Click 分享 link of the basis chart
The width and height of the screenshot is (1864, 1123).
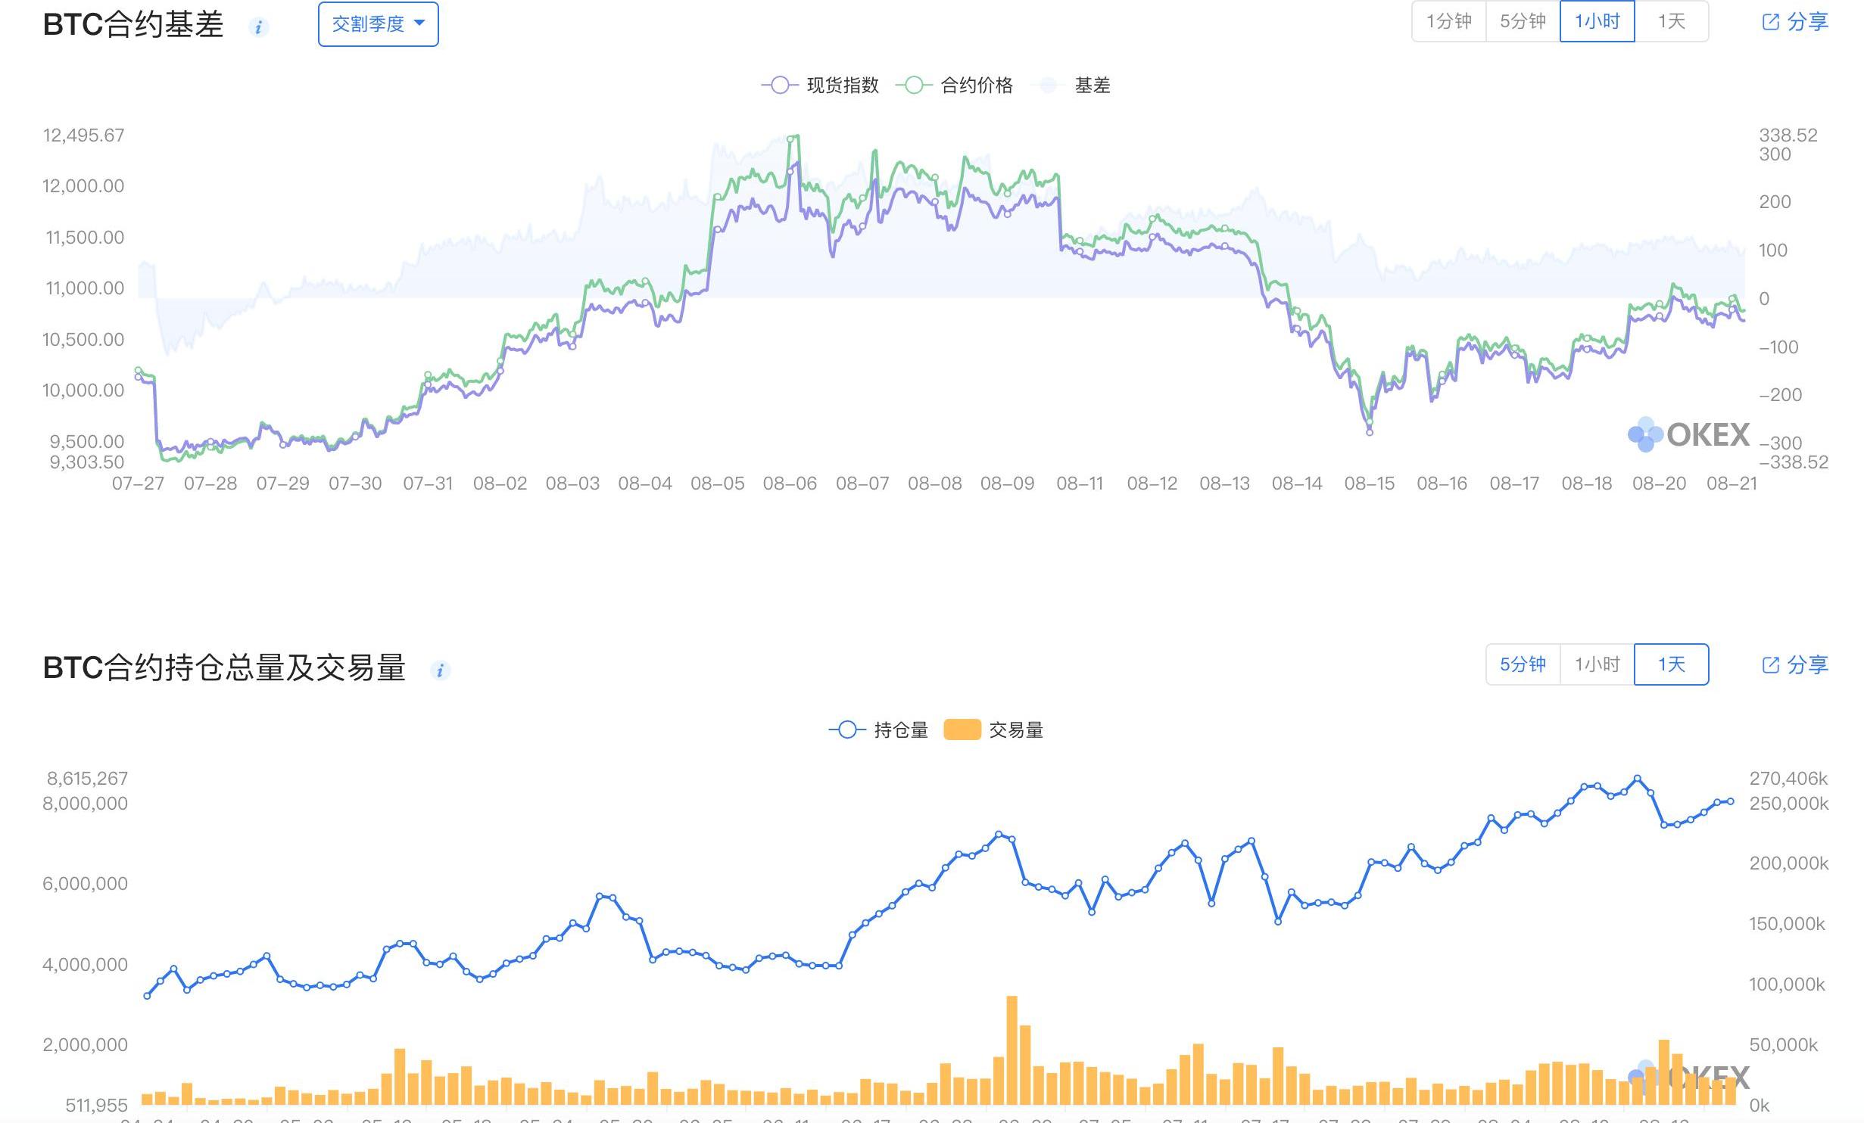[1807, 22]
